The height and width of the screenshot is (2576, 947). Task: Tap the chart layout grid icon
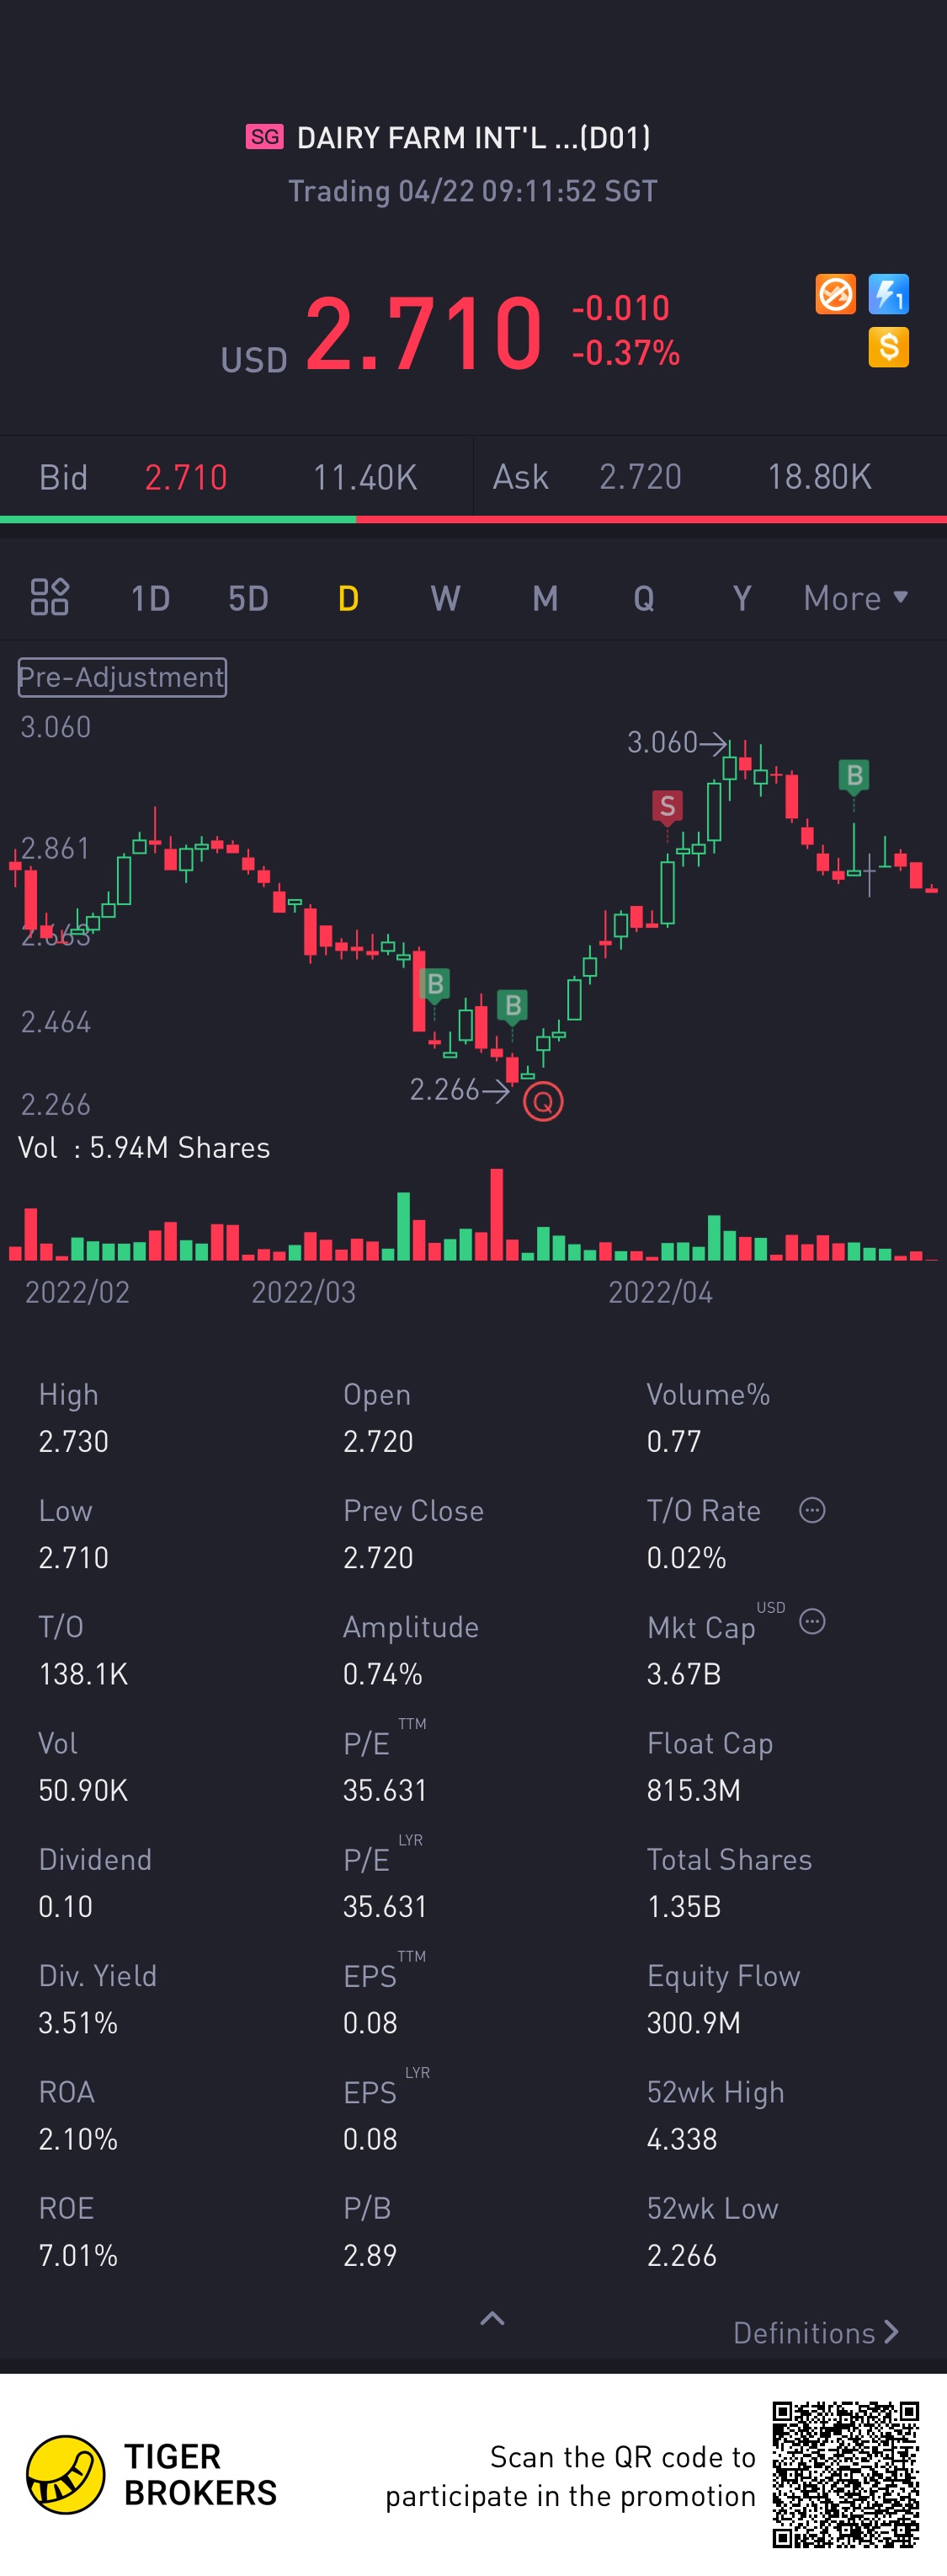point(50,597)
